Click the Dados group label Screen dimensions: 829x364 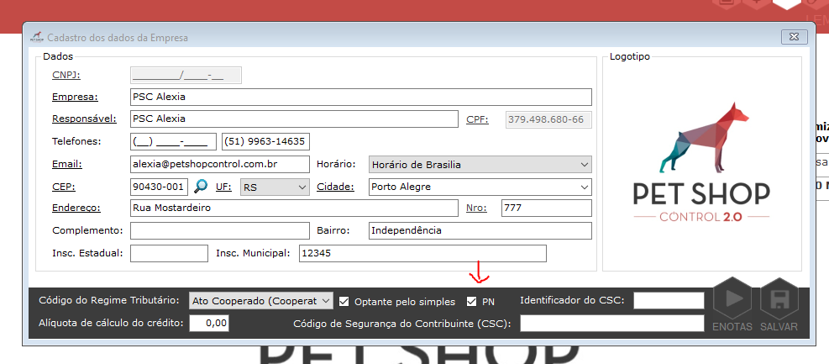coord(58,55)
